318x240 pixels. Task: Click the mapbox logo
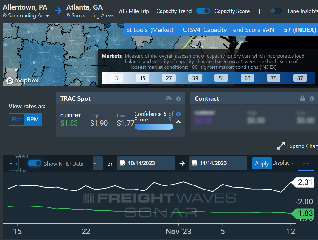pyautogui.click(x=22, y=81)
